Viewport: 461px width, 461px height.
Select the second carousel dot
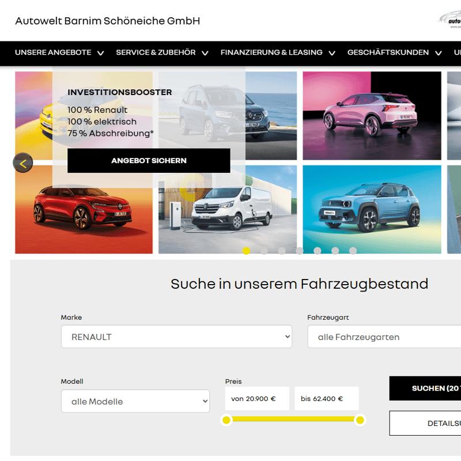pyautogui.click(x=264, y=251)
